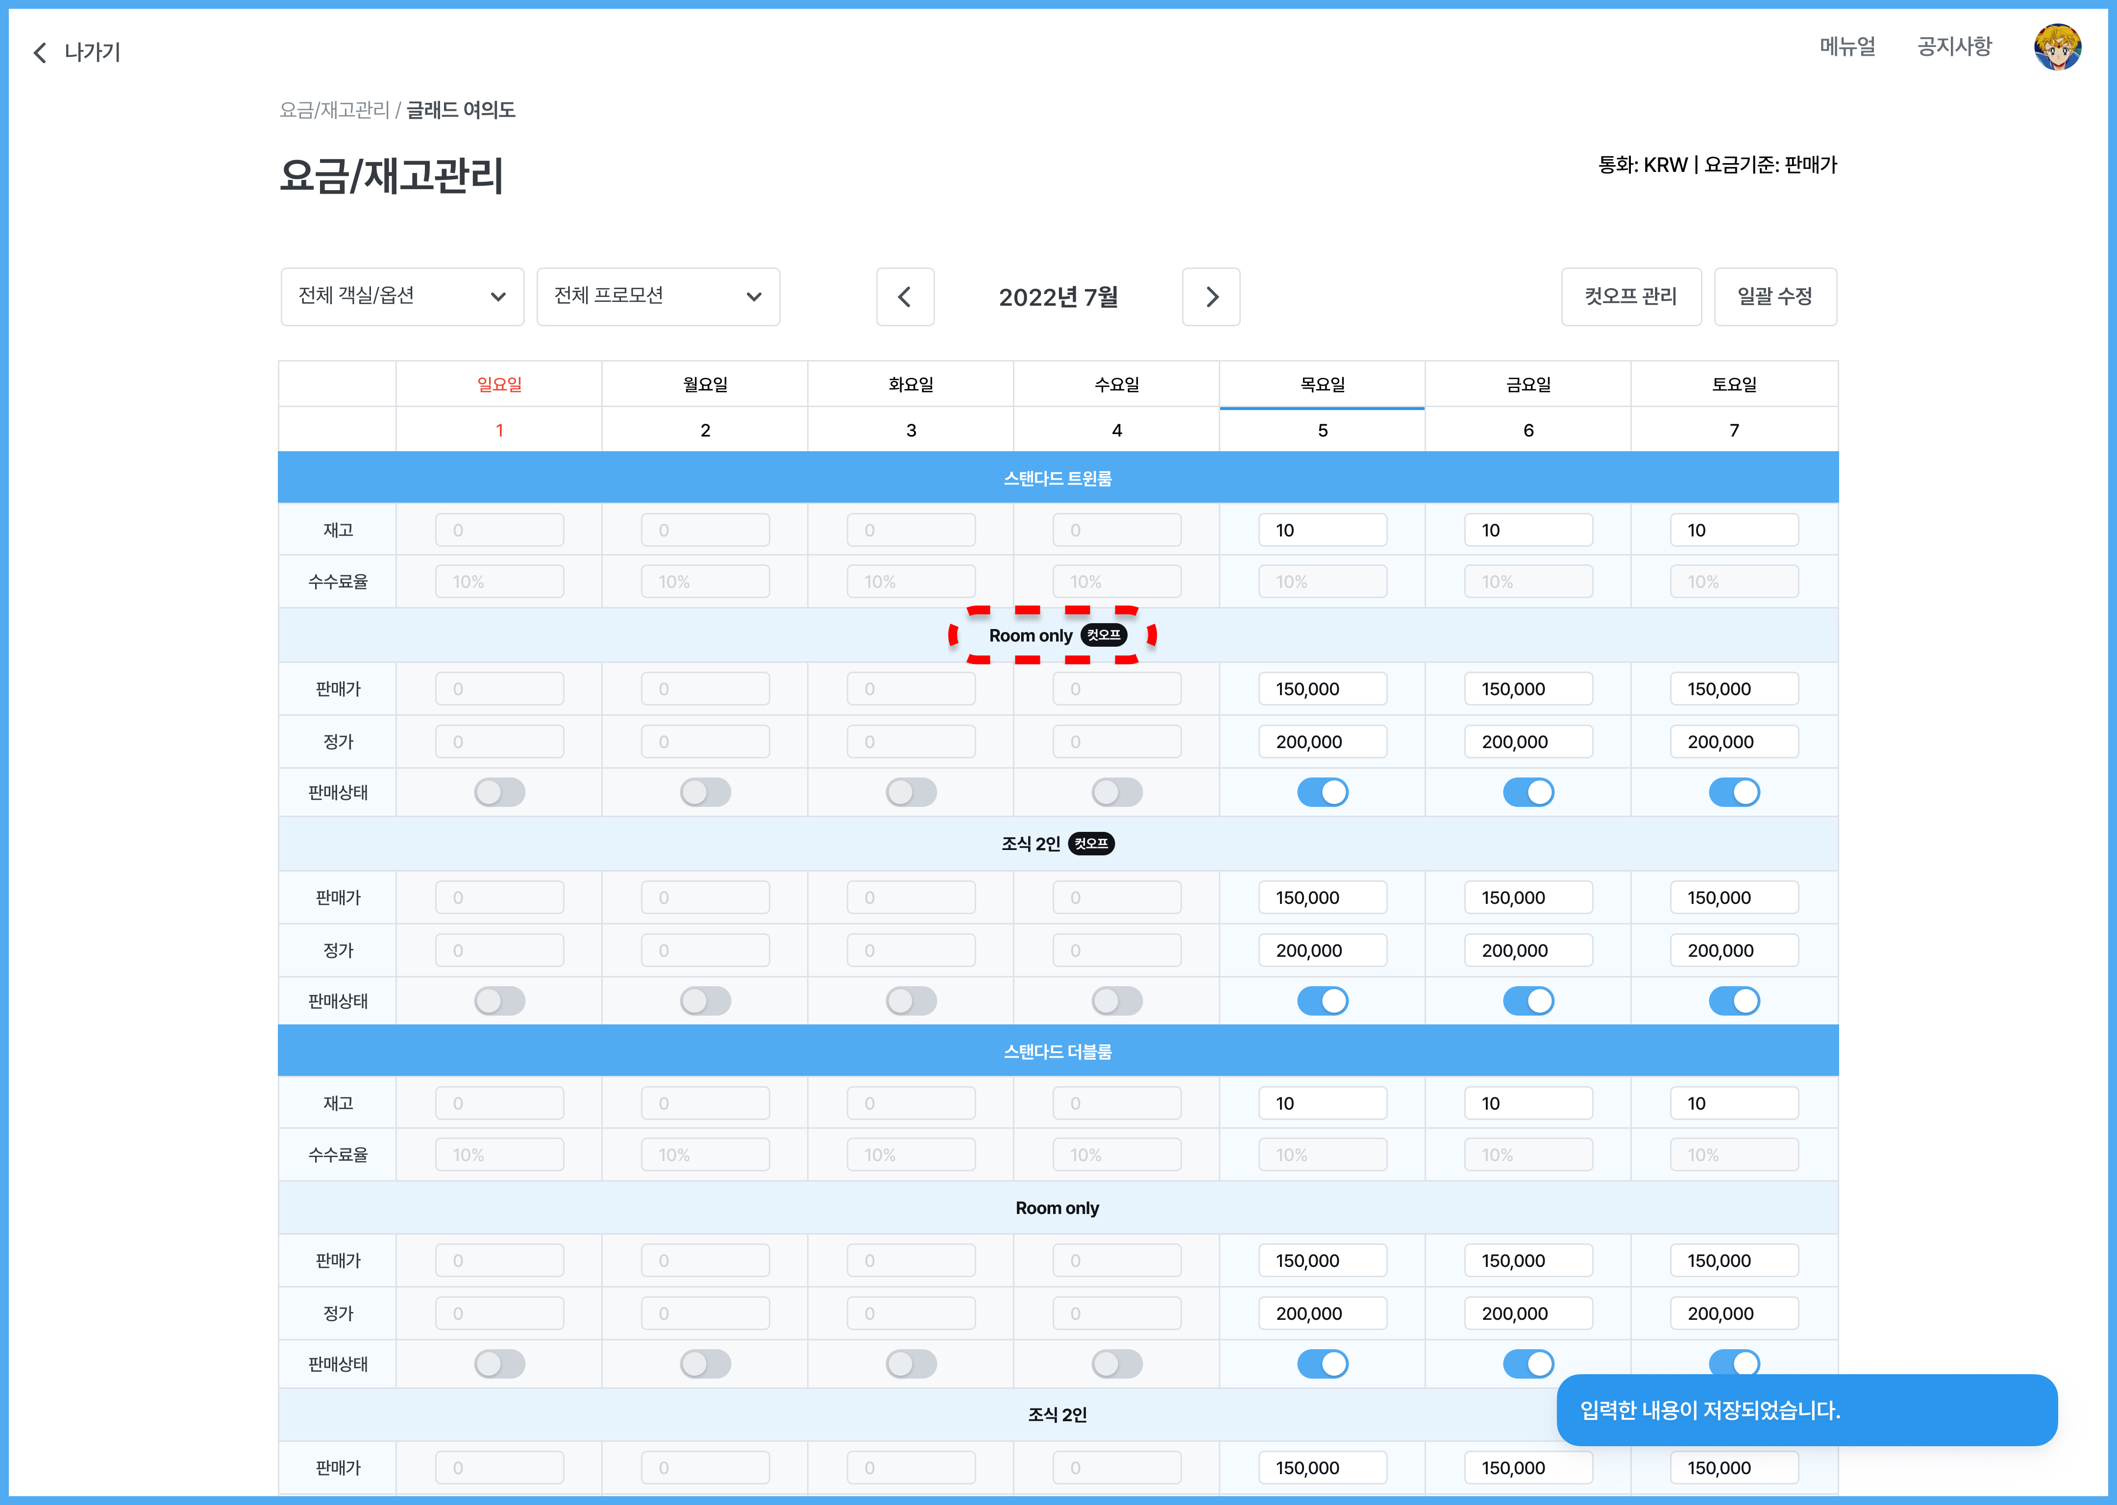Click the 컷오프 badge next to 조식 2인
This screenshot has height=1505, width=2117.
point(1091,843)
